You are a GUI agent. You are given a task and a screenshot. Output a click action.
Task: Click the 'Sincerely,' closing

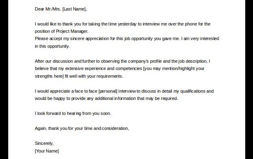click(x=44, y=143)
